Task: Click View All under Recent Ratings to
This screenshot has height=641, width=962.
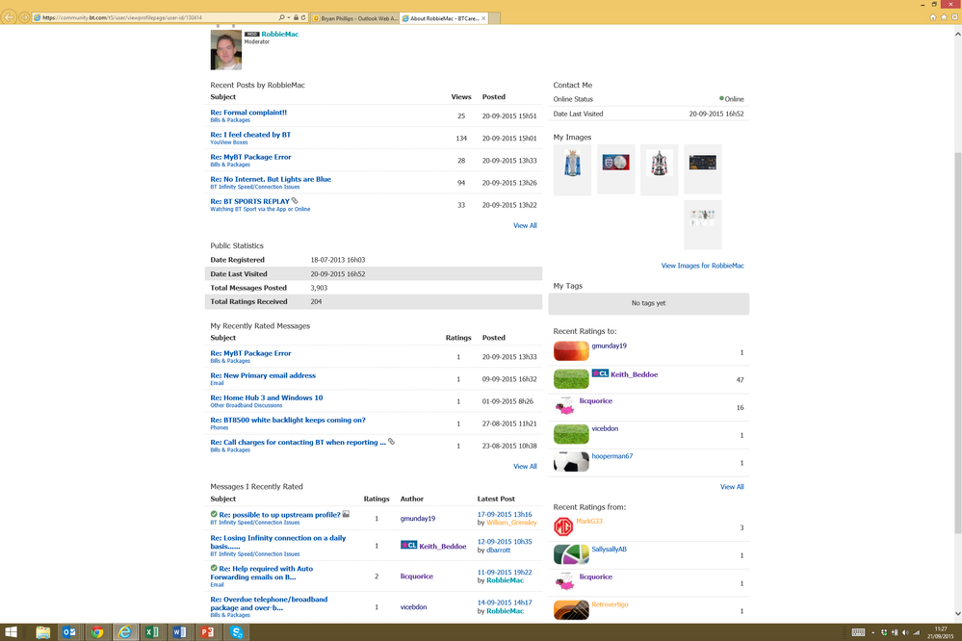Action: [x=732, y=487]
